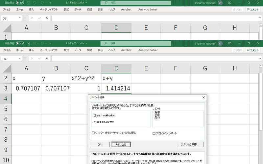The height and width of the screenshot is (164, 263).
Task: Open the Analytic Solver tab in the lower ribbon
Action: (148, 50)
